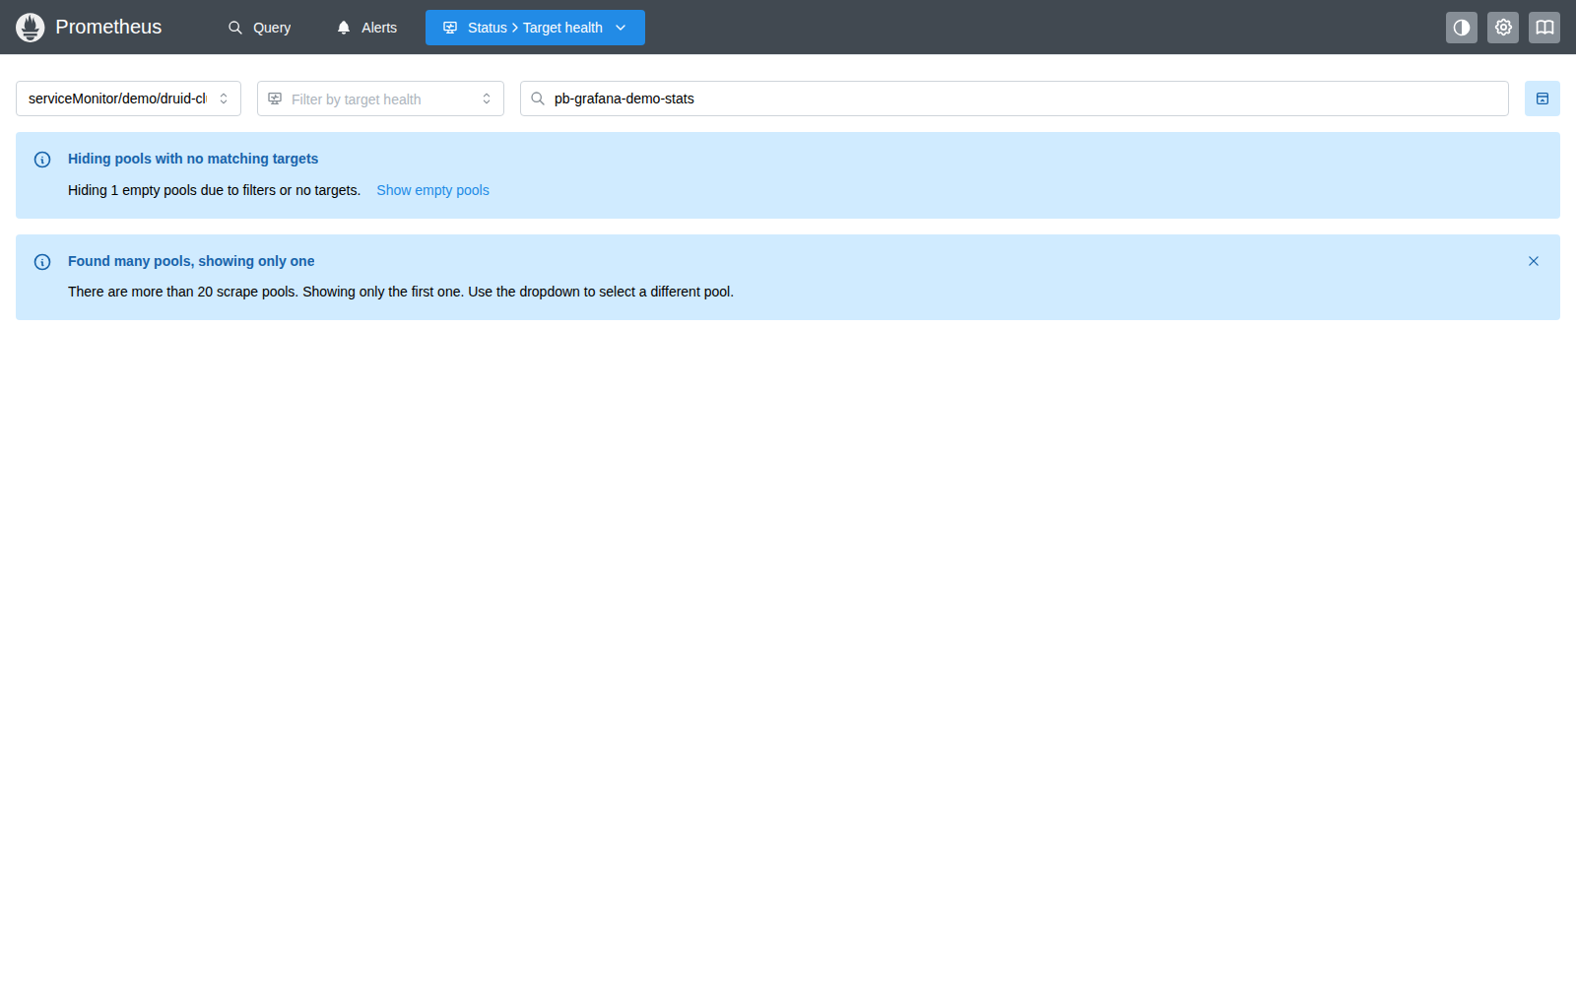Open the documentation book icon
The image size is (1576, 985).
[1544, 28]
